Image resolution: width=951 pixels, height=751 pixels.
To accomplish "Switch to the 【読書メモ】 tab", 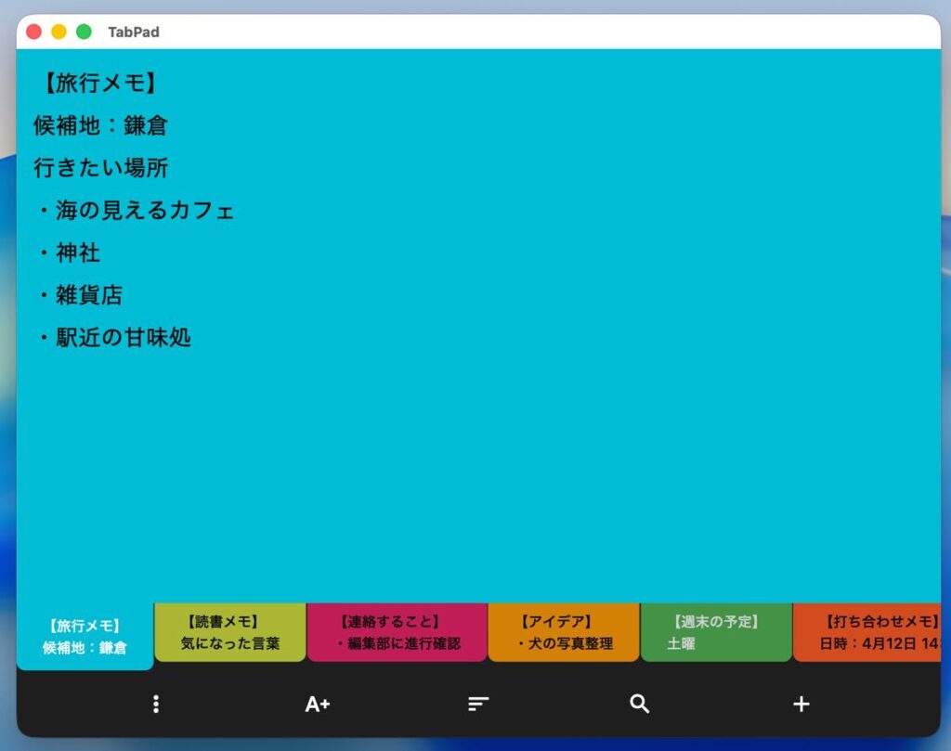I will click(x=229, y=632).
